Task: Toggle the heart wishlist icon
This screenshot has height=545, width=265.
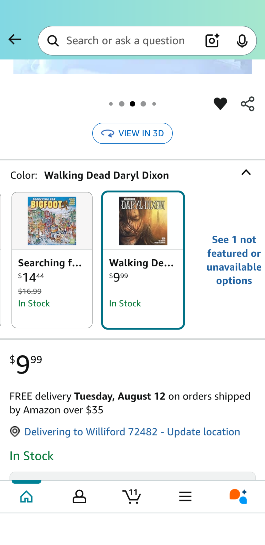Action: pos(220,104)
